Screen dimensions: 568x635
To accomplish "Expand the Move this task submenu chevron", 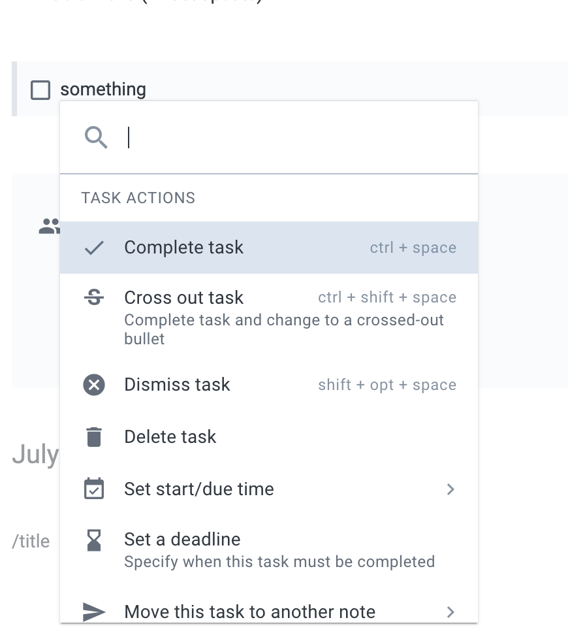I will 450,611.
